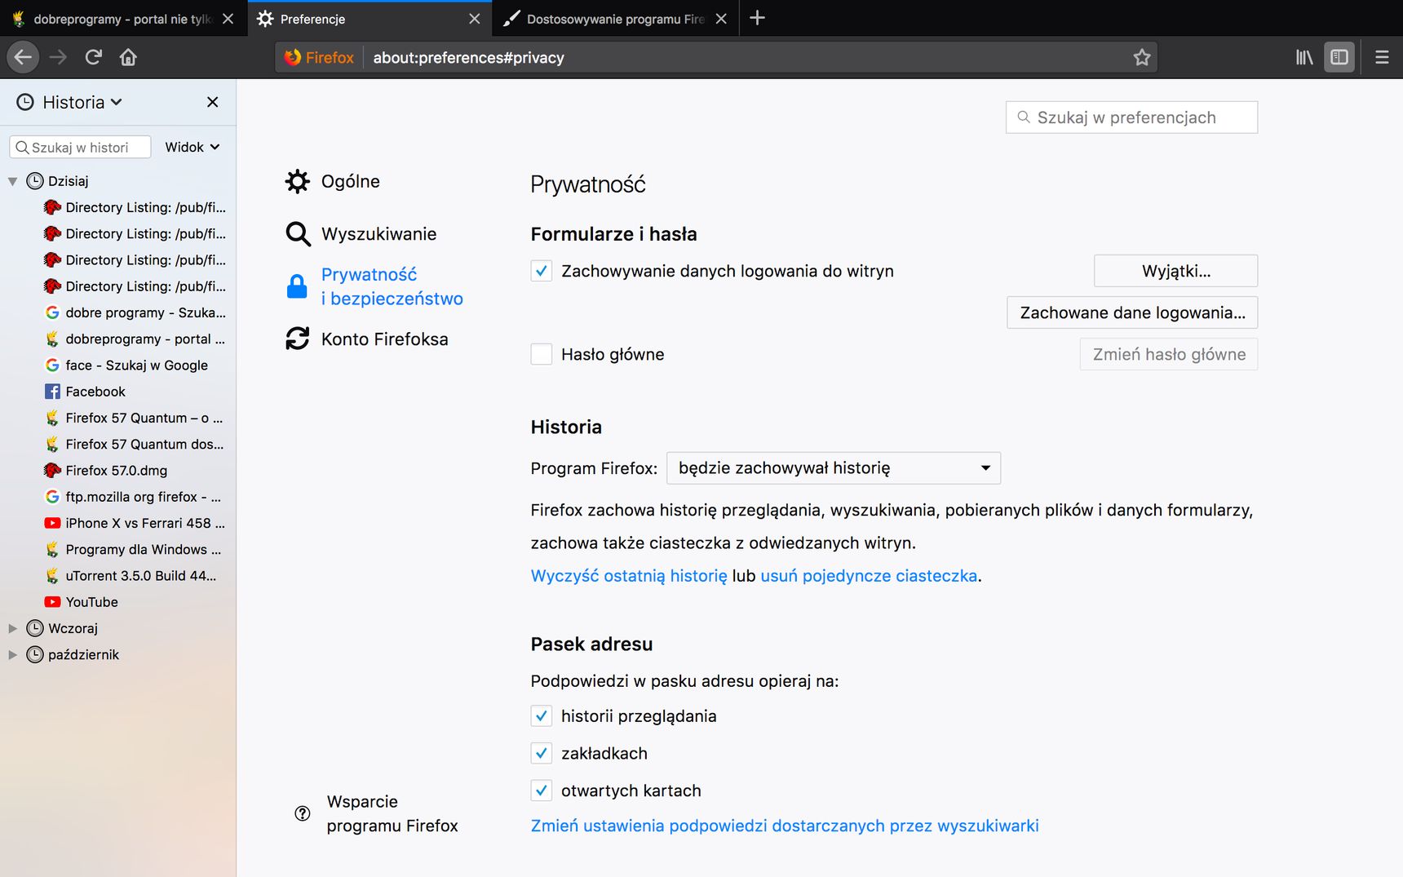Open the Widok view dropdown
Viewport: 1403px width, 877px height.
[193, 147]
